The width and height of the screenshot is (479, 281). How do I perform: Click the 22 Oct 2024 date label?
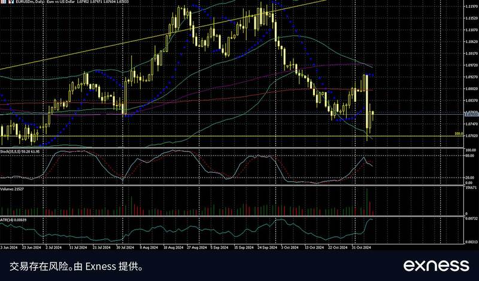coord(337,248)
